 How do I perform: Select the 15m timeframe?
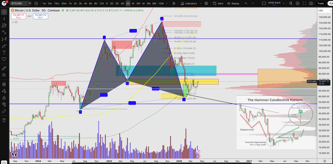click(56, 3)
